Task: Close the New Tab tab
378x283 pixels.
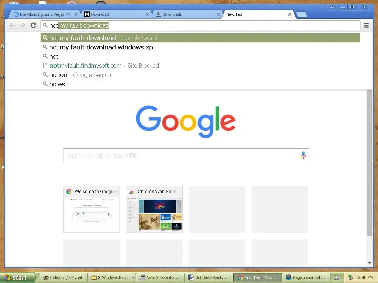Action: pos(290,14)
